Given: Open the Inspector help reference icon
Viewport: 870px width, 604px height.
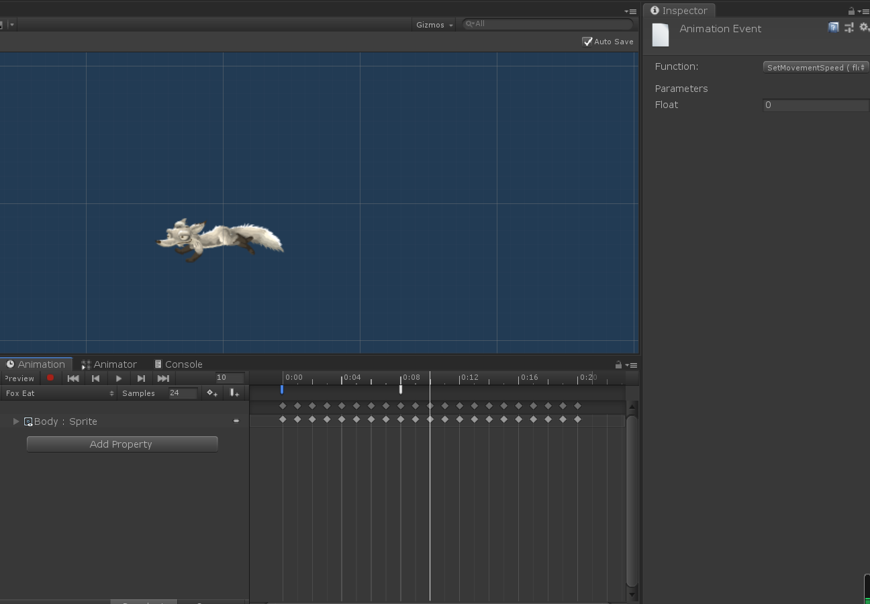Looking at the screenshot, I should (x=834, y=28).
